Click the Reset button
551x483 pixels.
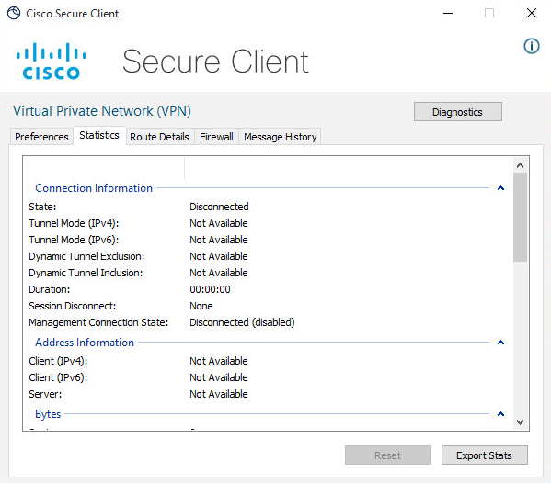click(x=387, y=455)
